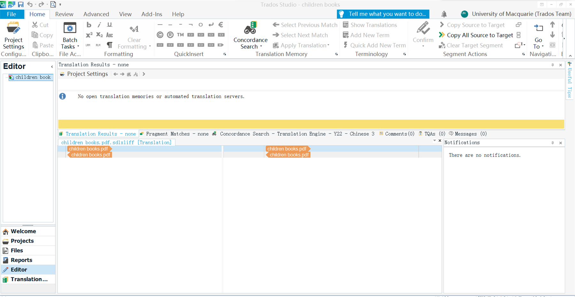Open the Help ribbon tab
The width and height of the screenshot is (575, 297).
[x=178, y=14]
